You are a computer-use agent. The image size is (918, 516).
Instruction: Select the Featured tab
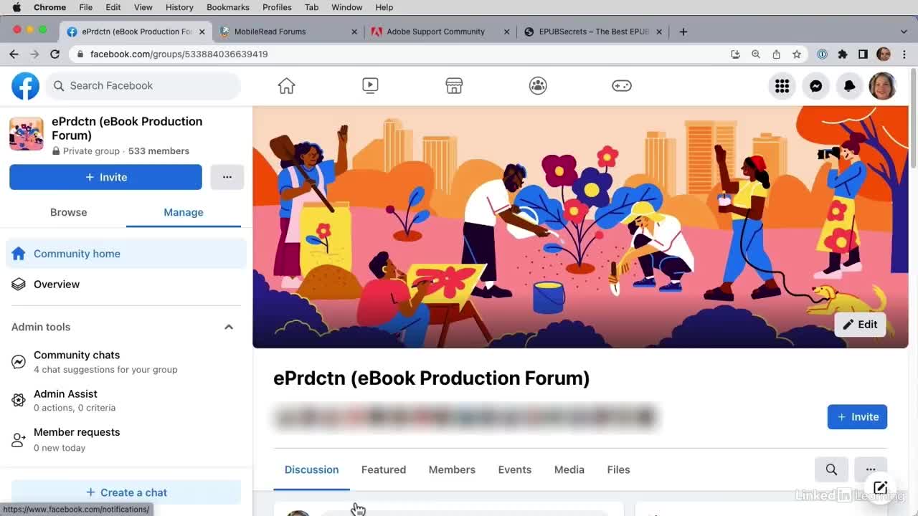coord(384,470)
